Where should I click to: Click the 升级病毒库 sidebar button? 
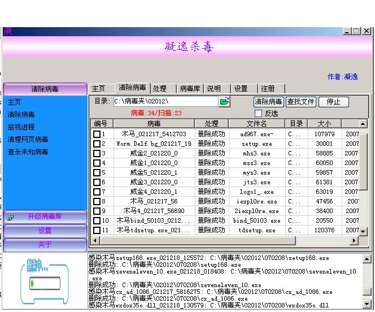[x=45, y=217]
